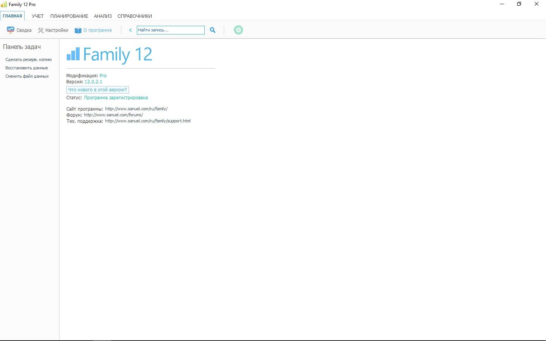Click Сделать резерв. копию task
The width and height of the screenshot is (546, 341).
pyautogui.click(x=28, y=59)
